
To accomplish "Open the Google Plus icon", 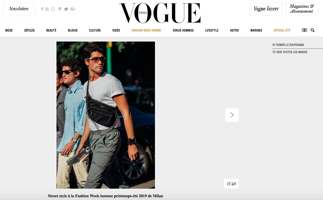I will pyautogui.click(x=73, y=9).
